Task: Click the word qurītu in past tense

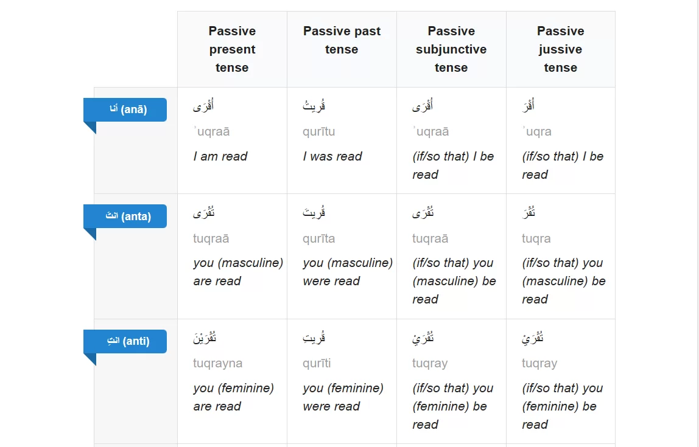Action: 318,132
